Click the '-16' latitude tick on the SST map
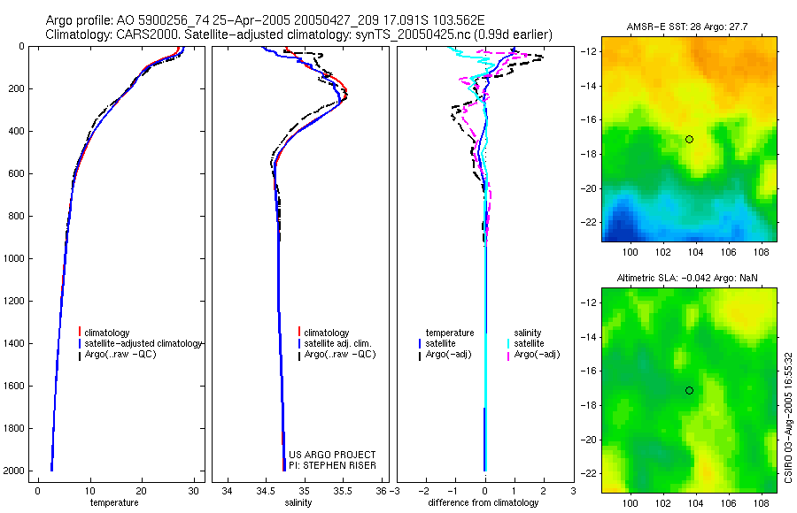Image resolution: width=797 pixels, height=513 pixels. point(588,120)
